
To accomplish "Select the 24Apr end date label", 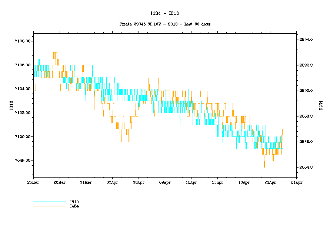I will 296,182.
